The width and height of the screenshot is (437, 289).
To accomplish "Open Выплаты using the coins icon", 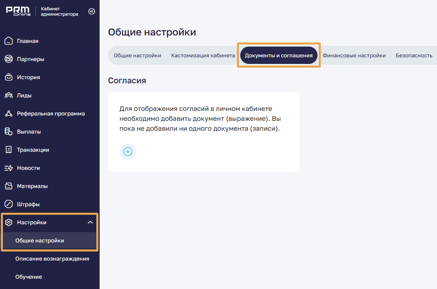I will point(9,132).
